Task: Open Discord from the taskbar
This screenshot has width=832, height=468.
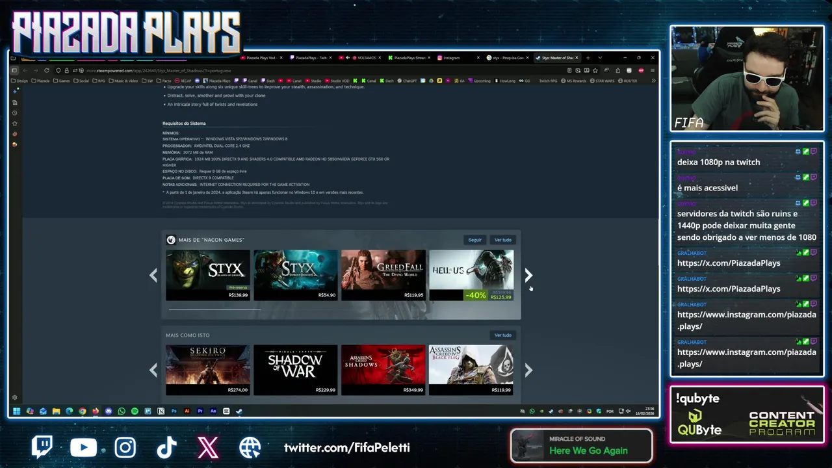Action: click(109, 411)
